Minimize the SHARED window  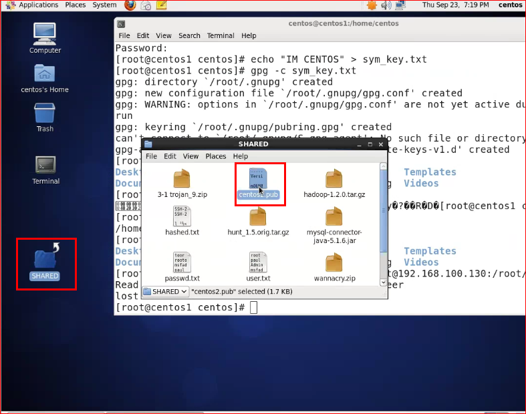pos(360,144)
